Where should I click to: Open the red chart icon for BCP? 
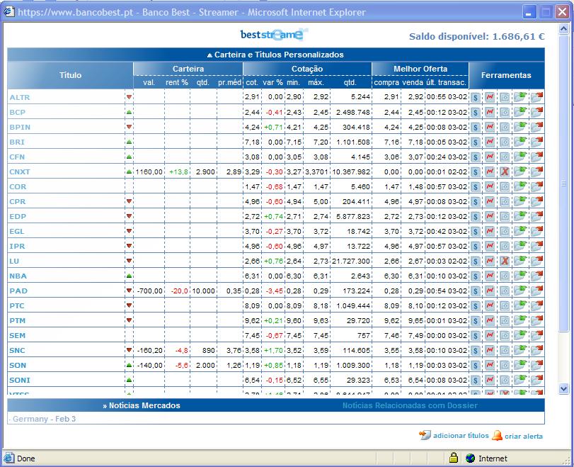(x=490, y=112)
